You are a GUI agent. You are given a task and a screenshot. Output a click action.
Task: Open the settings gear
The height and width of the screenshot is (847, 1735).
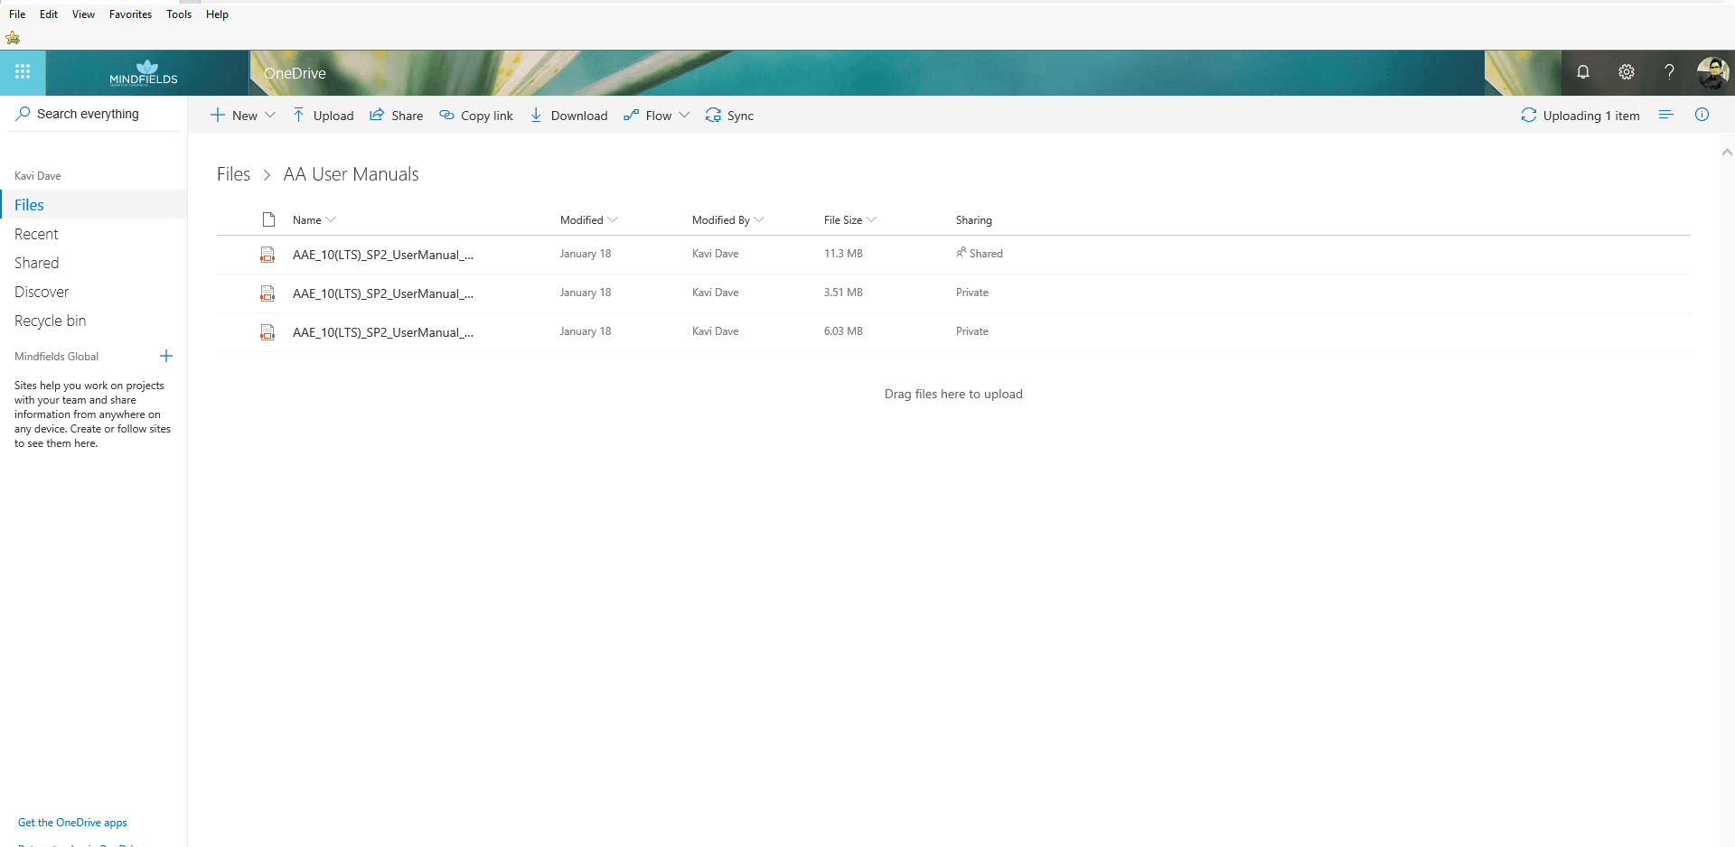coord(1627,72)
